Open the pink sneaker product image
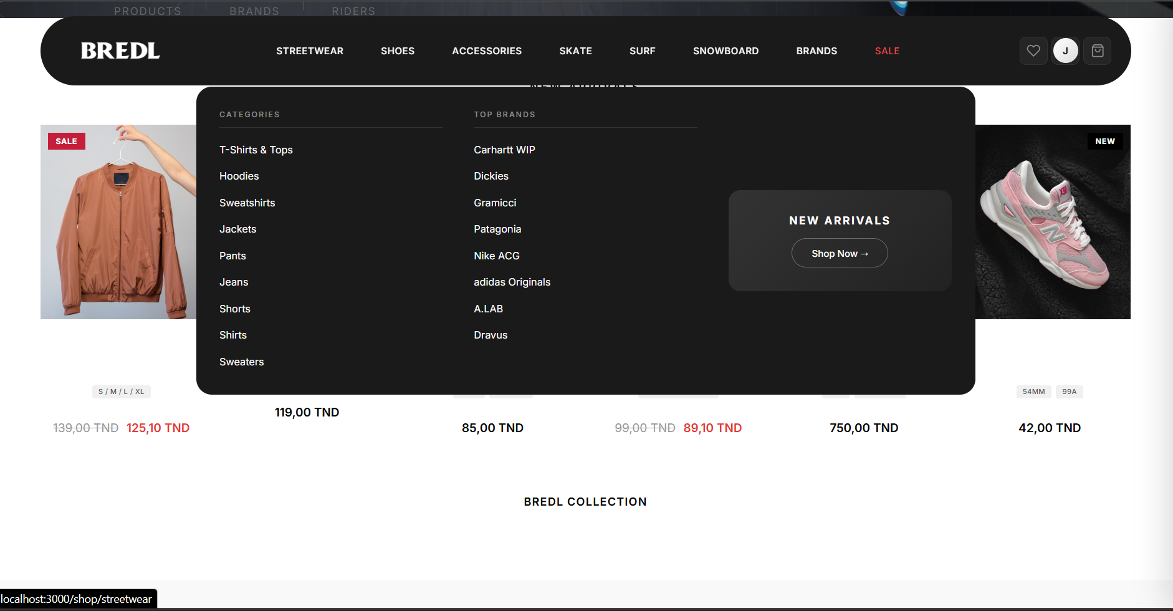Image resolution: width=1173 pixels, height=611 pixels. point(1053,222)
